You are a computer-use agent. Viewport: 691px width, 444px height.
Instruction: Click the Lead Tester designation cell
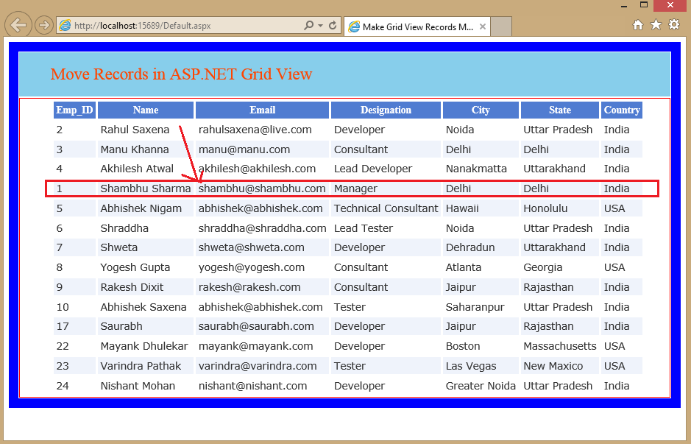(386, 228)
